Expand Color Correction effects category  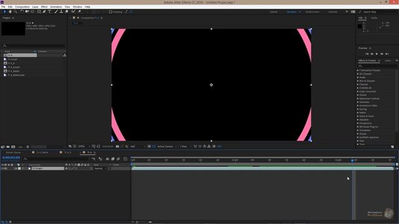(x=358, y=91)
